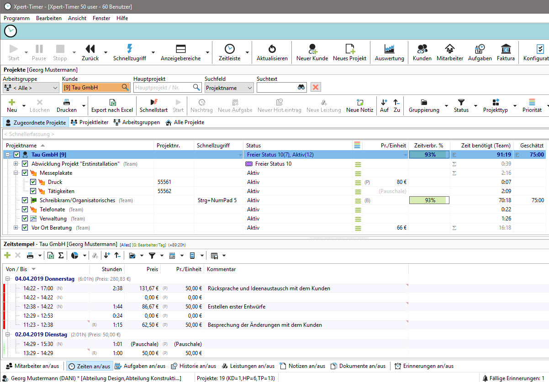The width and height of the screenshot is (549, 382).
Task: Click the Neuer Kunde icon
Action: coord(312,49)
